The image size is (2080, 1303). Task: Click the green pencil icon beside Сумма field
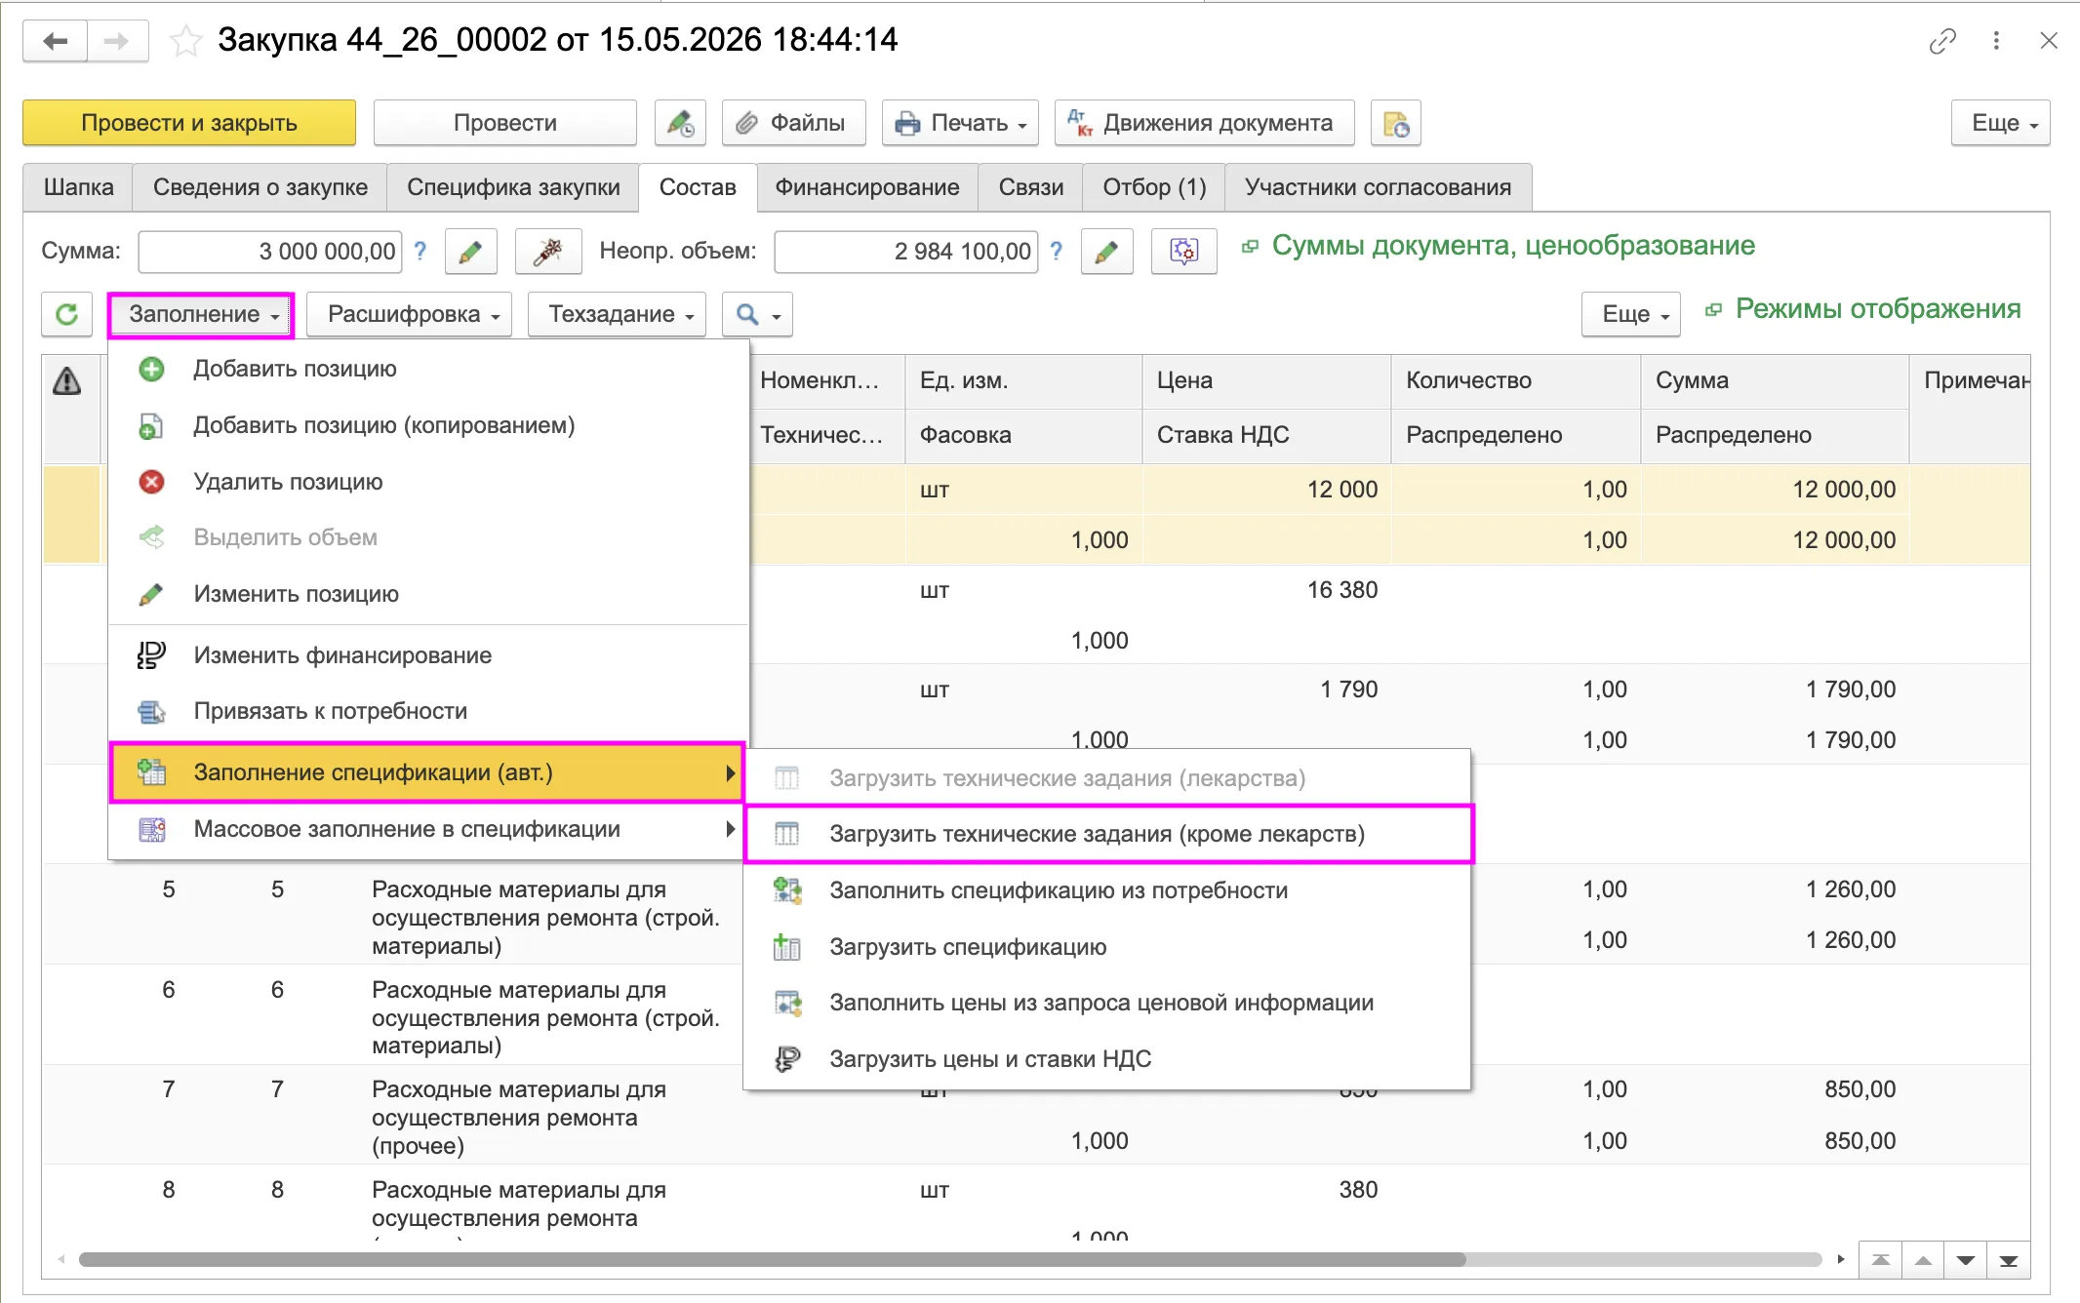coord(470,252)
